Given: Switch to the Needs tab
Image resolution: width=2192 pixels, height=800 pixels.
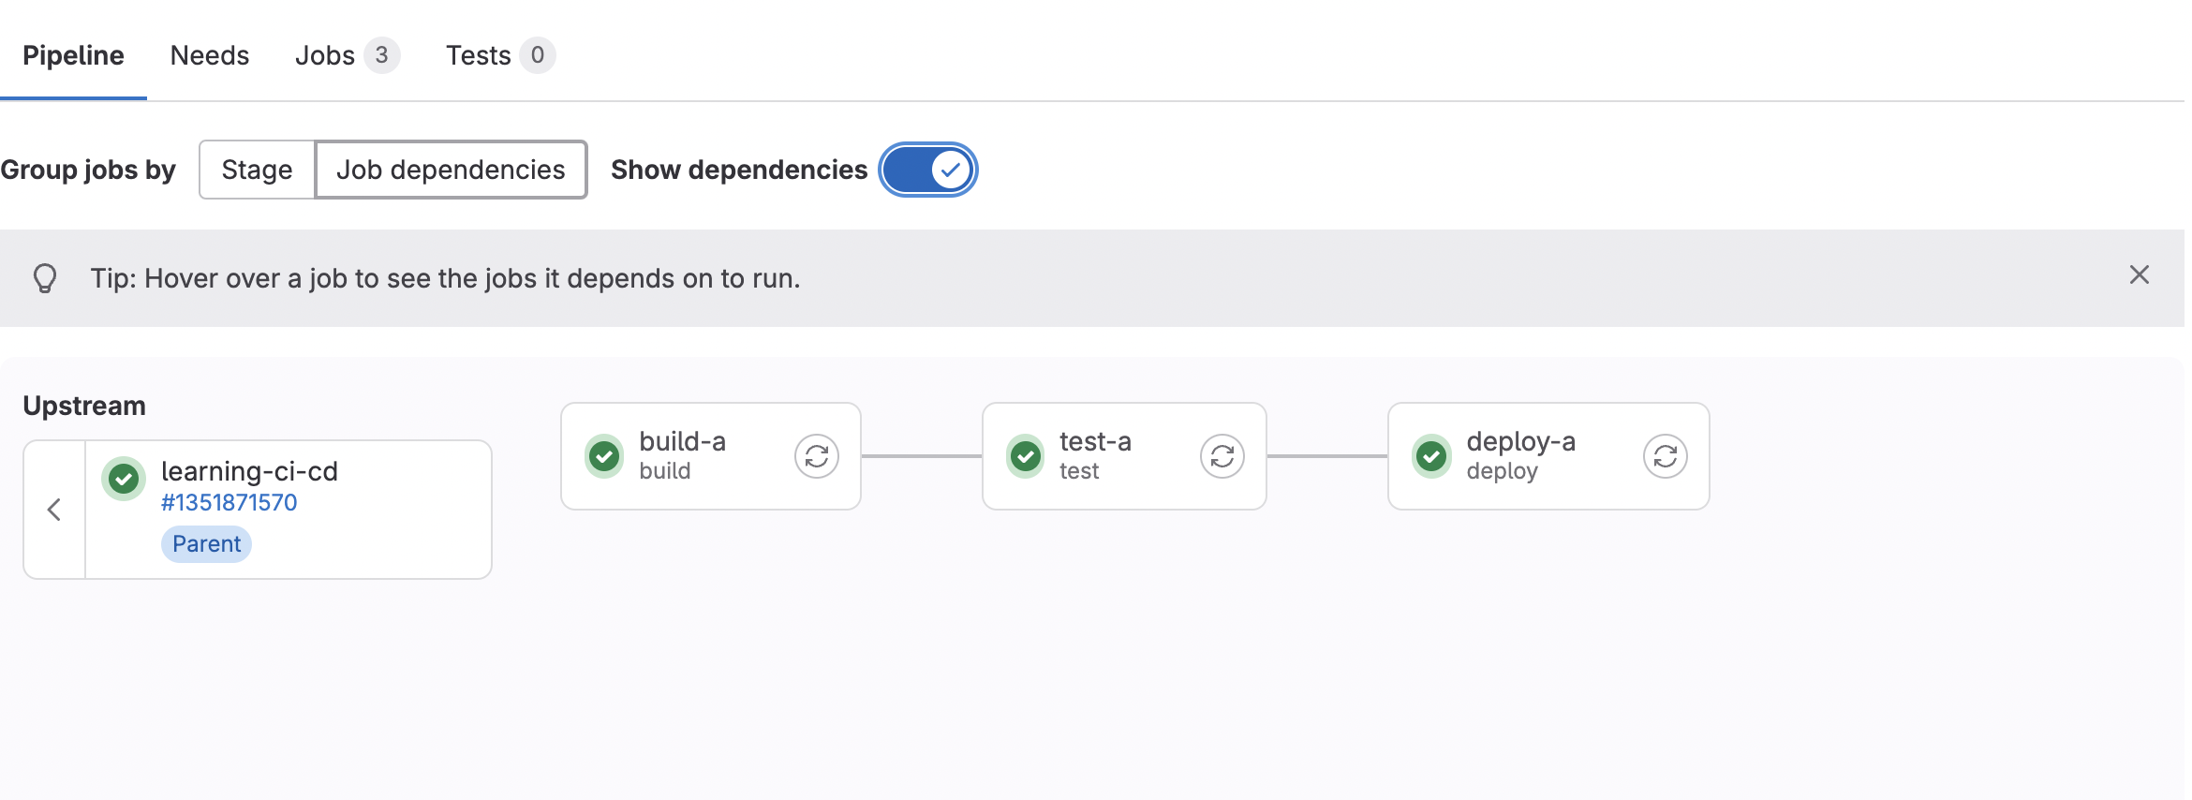Looking at the screenshot, I should tap(209, 55).
